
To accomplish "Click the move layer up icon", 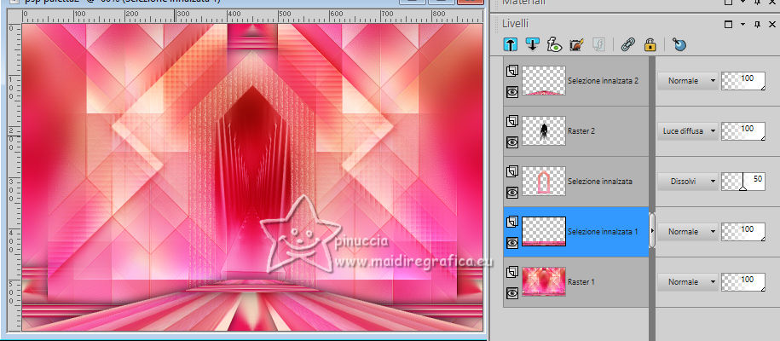I will 511,45.
